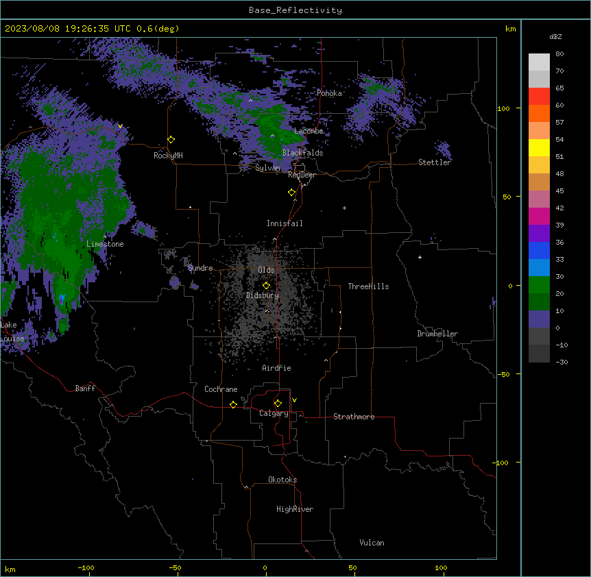The image size is (591, 577).
Task: Click the Vulcan label
Action: tap(372, 543)
